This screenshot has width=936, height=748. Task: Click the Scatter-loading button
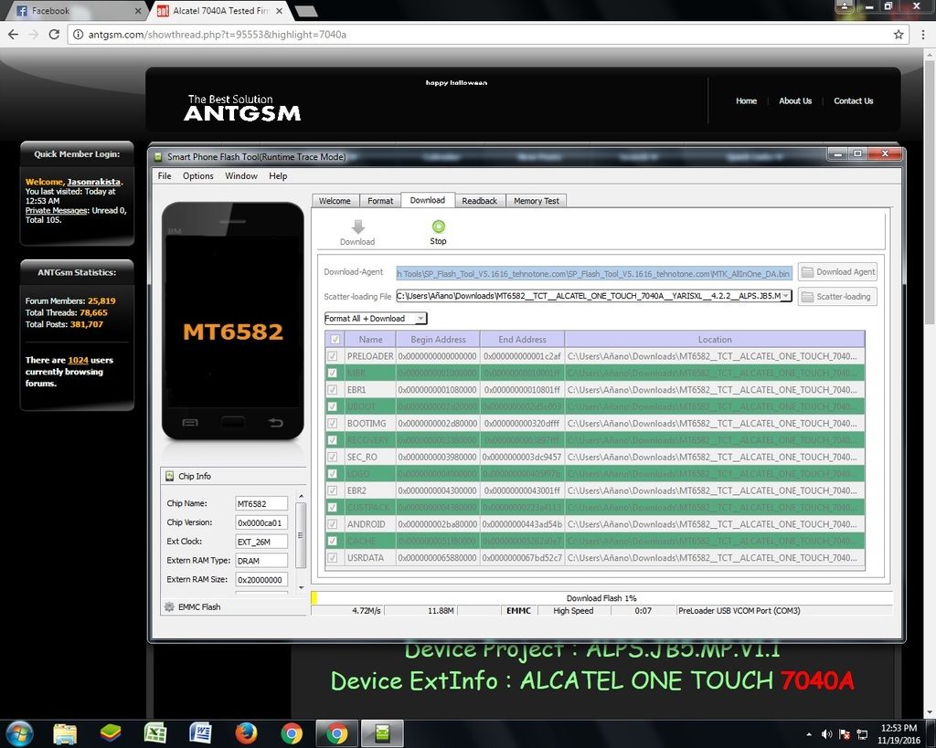(x=836, y=297)
